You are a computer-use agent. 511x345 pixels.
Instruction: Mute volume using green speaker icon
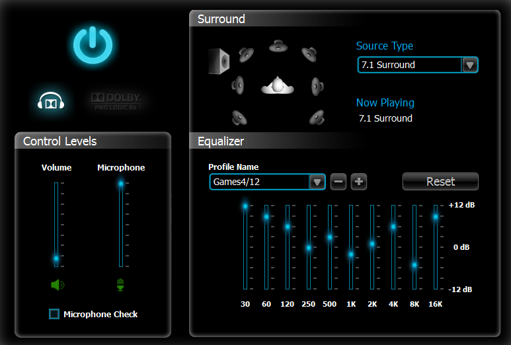[x=58, y=285]
